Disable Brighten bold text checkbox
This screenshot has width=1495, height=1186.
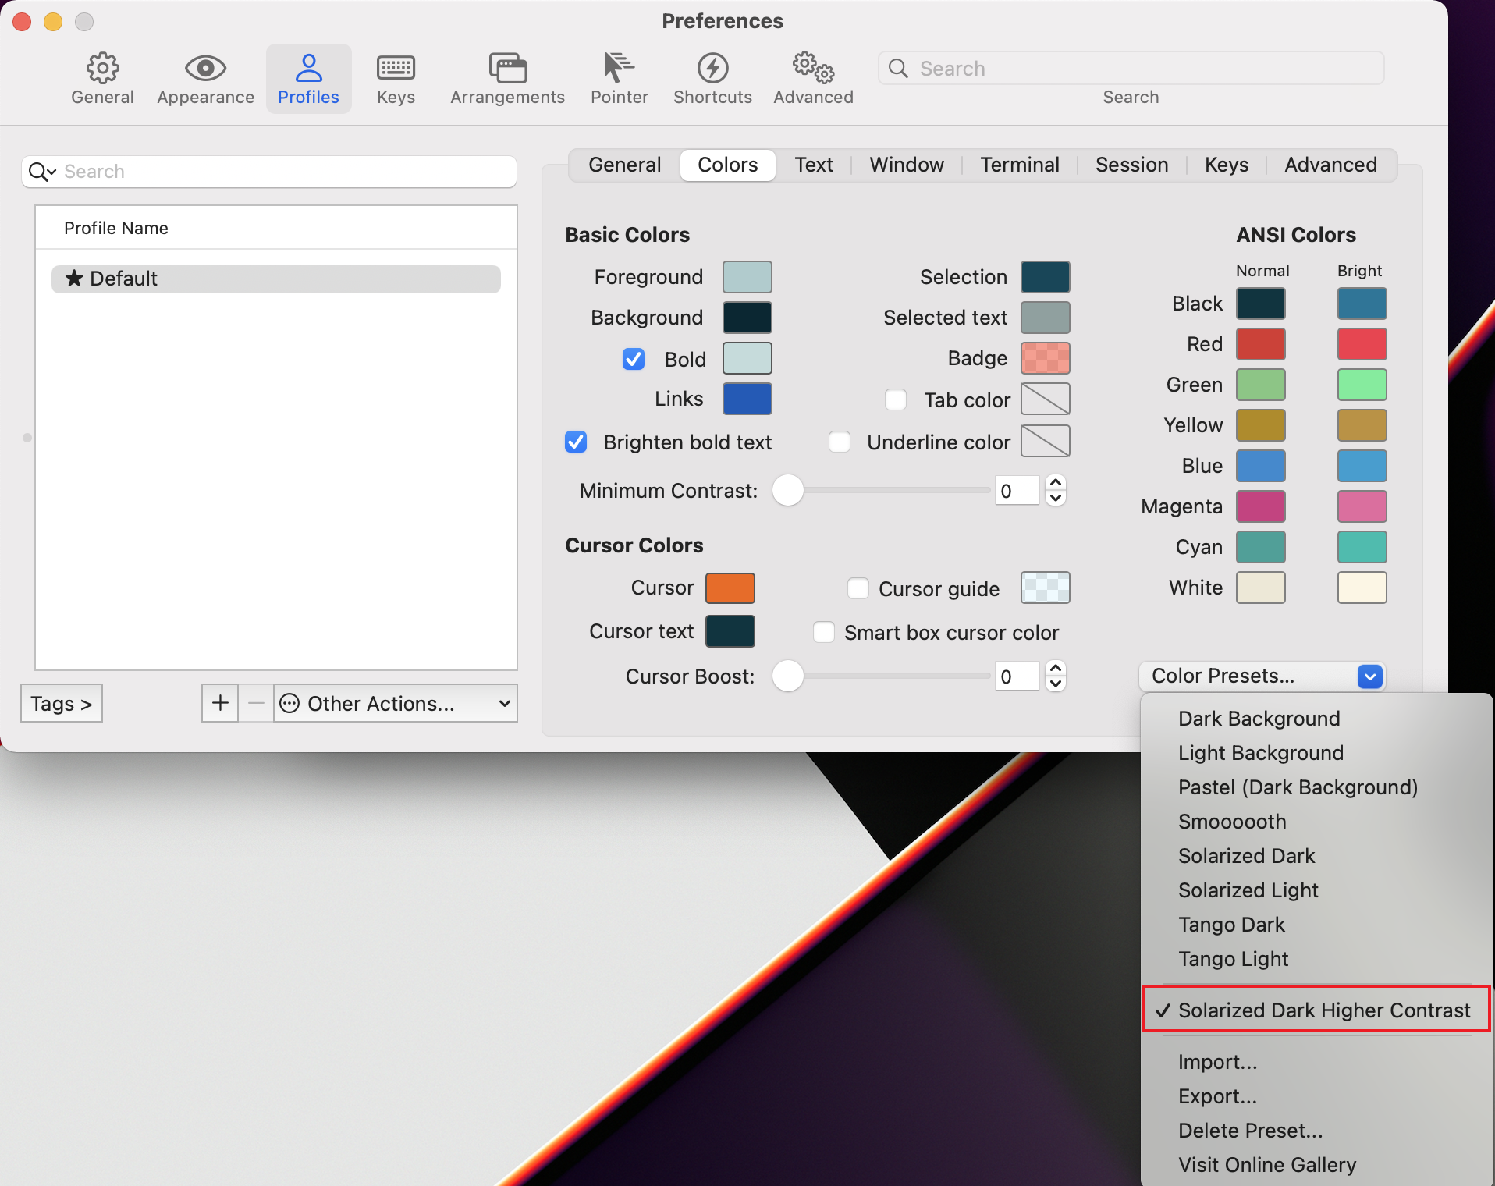576,442
